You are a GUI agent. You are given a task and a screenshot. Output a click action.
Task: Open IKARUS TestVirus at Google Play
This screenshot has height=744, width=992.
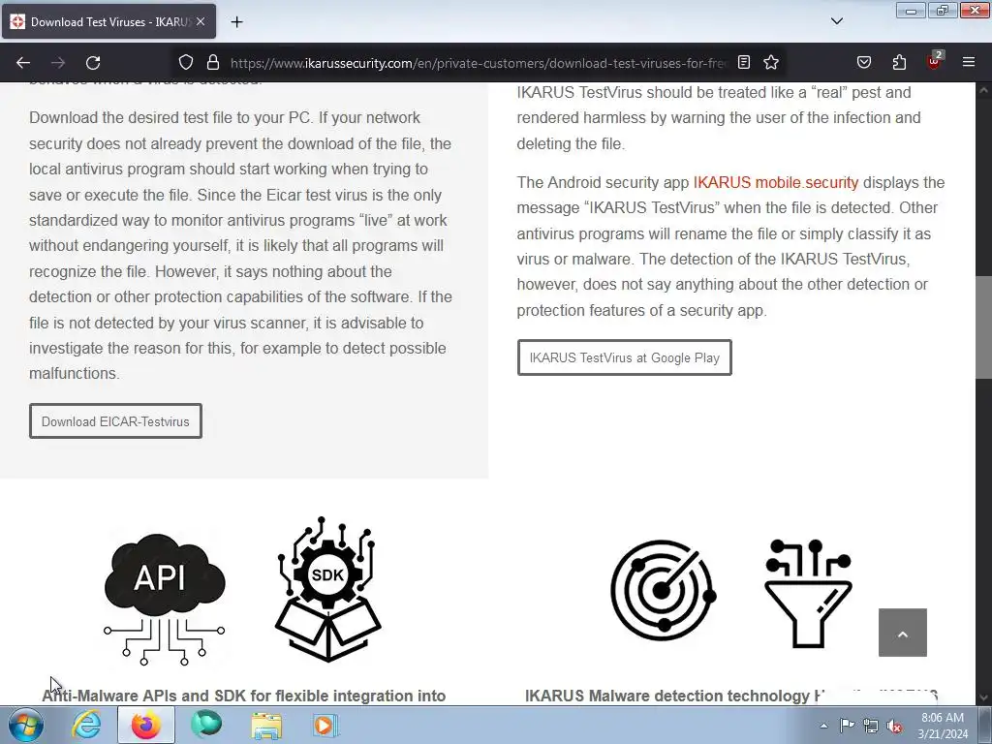pos(625,357)
